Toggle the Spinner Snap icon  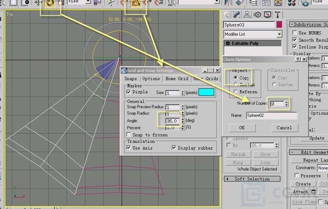click(158, 3)
